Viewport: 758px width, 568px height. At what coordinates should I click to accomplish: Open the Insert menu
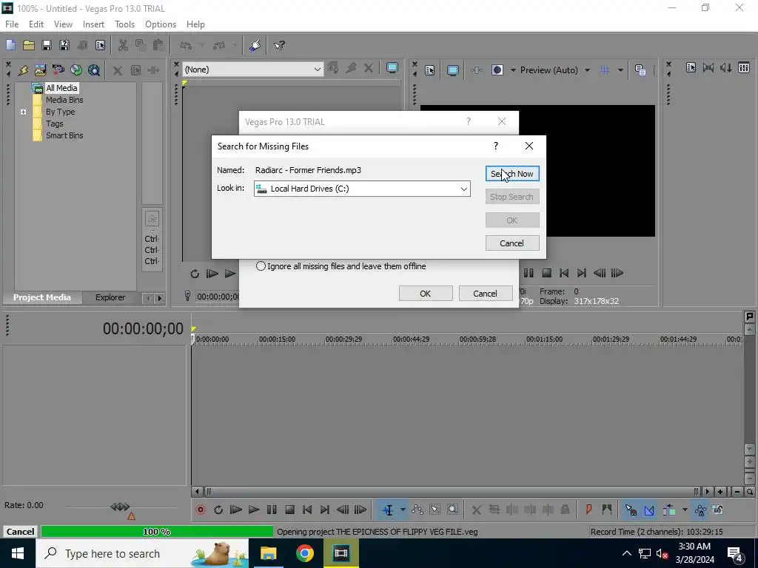(93, 24)
